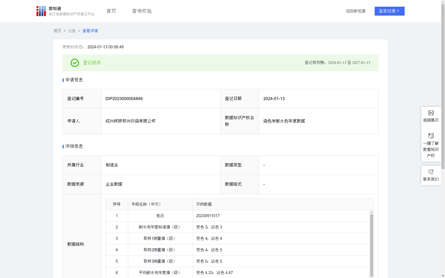Screen dimensions: 445x278
Task: Open the 查询校验 navigation menu item
Action: point(142,11)
